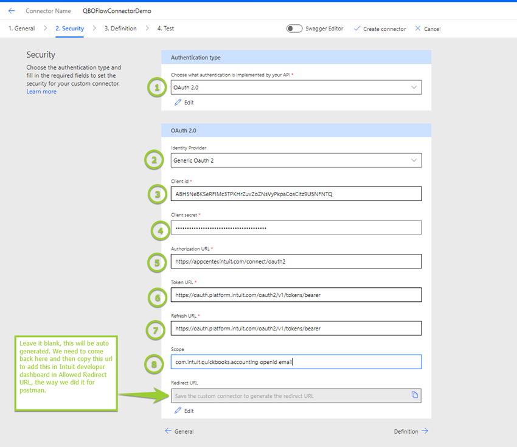
Task: Switch to the 3. Definition step tab
Action: [x=120, y=29]
